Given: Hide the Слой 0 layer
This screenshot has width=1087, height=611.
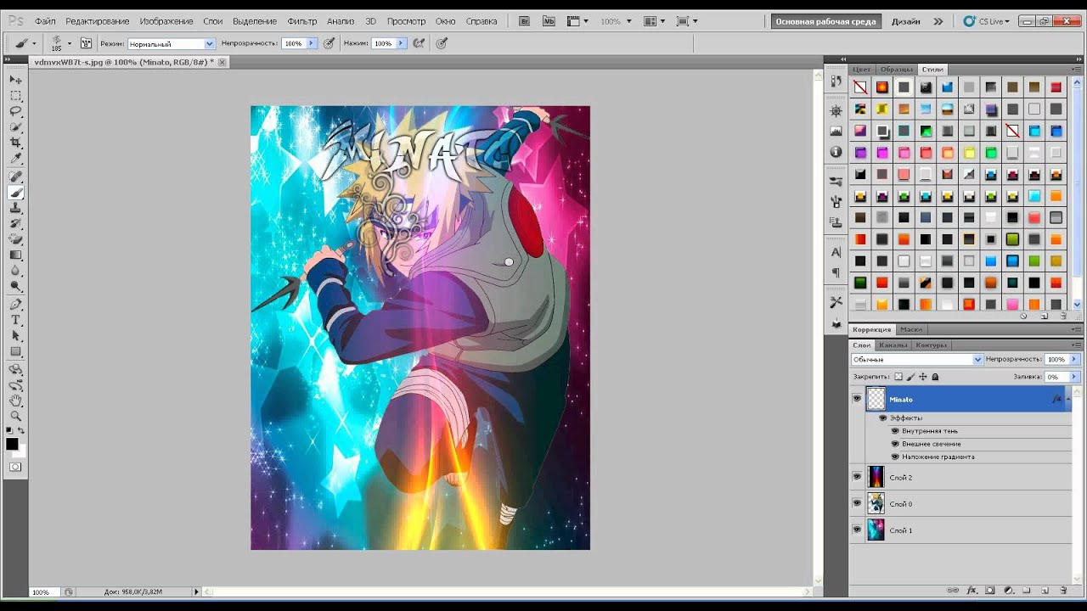Looking at the screenshot, I should point(857,503).
